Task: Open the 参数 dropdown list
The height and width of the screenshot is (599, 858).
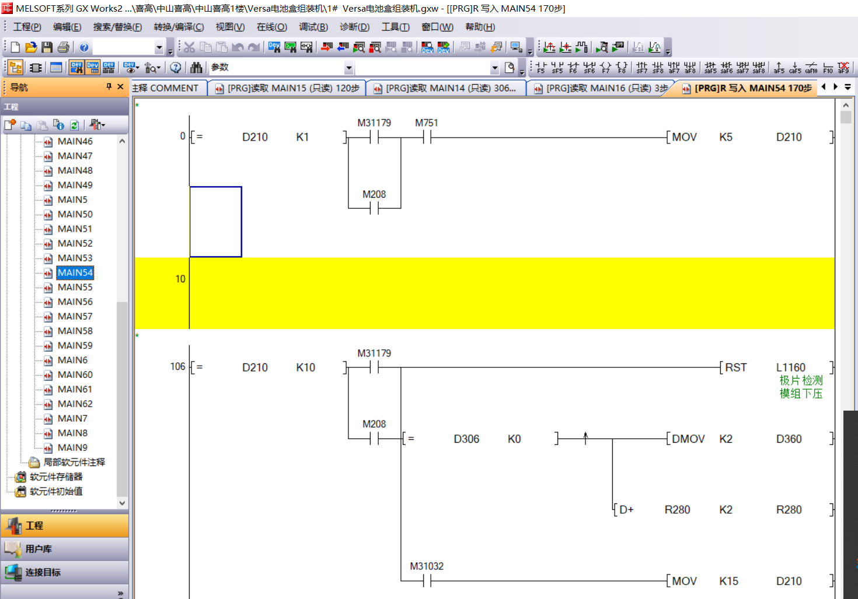Action: 348,68
